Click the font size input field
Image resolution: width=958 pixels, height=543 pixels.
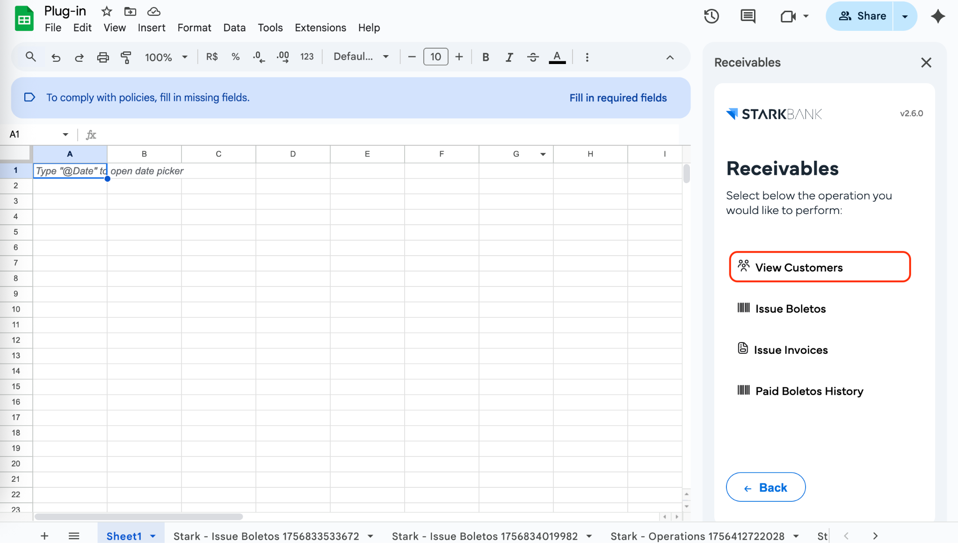[x=435, y=57]
